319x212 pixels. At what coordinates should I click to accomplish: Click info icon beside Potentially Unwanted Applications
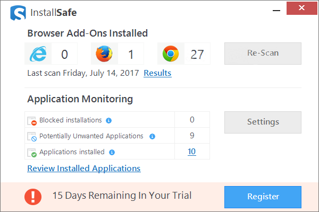coord(152,136)
